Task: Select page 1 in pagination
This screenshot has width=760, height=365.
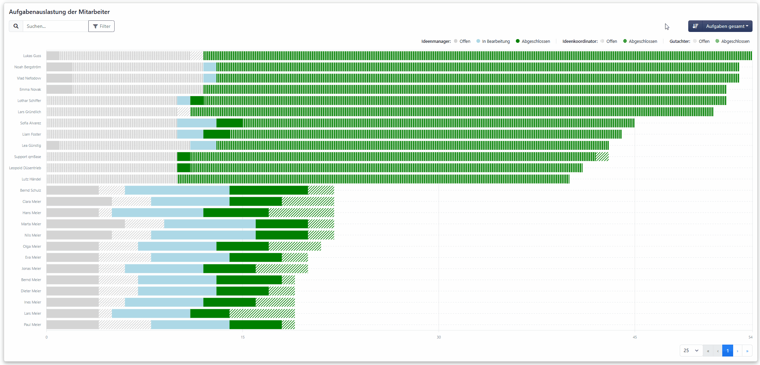Action: pos(728,351)
